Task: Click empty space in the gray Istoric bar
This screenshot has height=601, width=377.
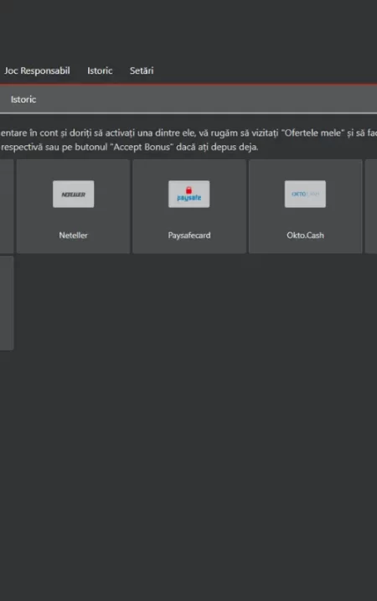Action: pos(207,99)
